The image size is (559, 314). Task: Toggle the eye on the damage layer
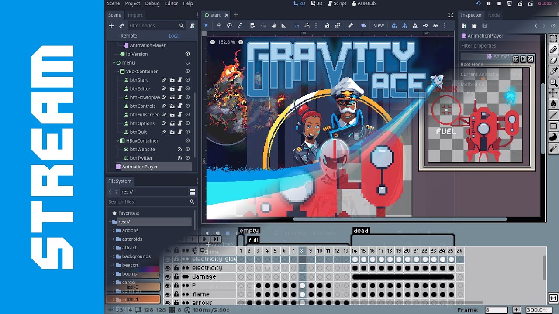(168, 276)
